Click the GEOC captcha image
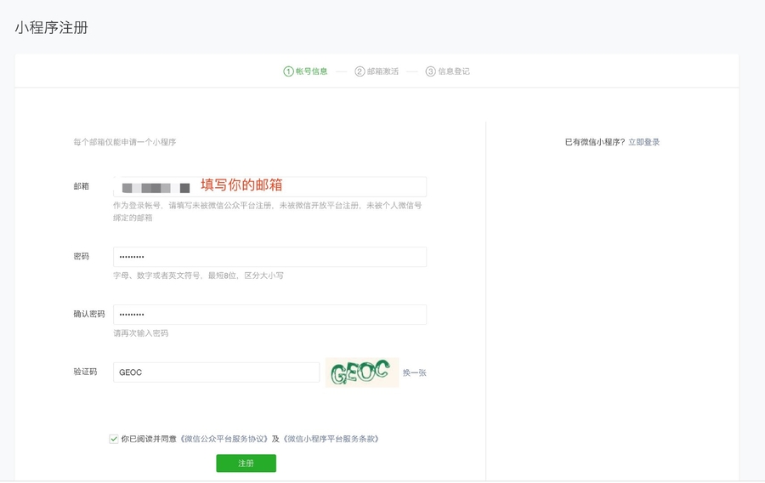The height and width of the screenshot is (483, 765). tap(361, 372)
